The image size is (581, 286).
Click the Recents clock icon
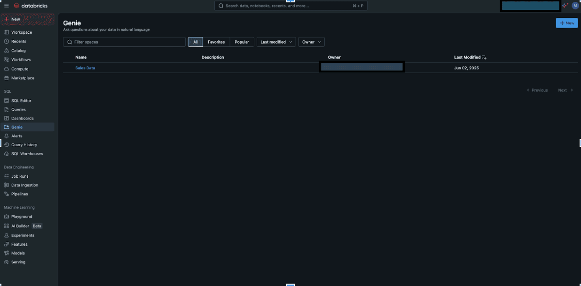(x=7, y=41)
